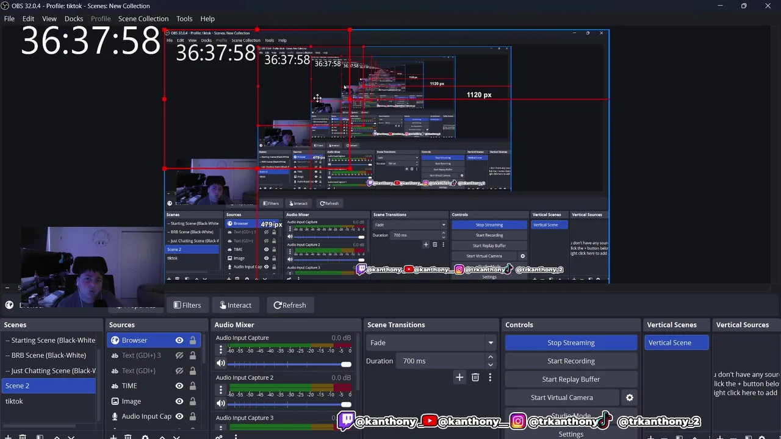Viewport: 781px width, 439px height.
Task: Click the Refresh button
Action: click(289, 305)
